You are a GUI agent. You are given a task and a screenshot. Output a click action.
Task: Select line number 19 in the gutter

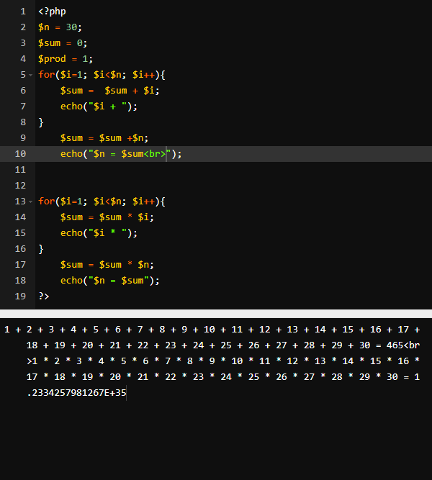(x=20, y=296)
